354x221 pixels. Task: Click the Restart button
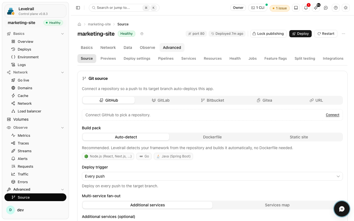pos(326,34)
